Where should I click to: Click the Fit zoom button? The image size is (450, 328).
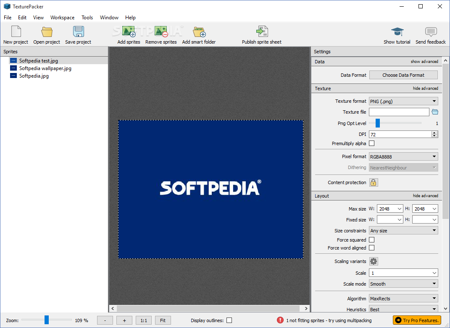pyautogui.click(x=163, y=320)
